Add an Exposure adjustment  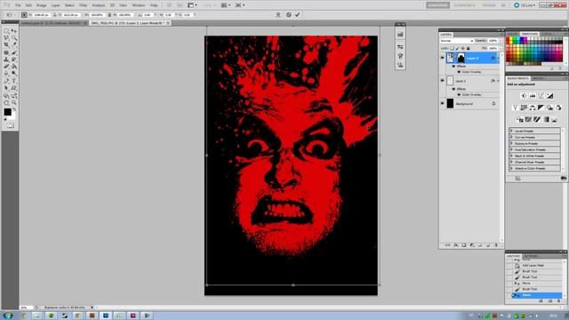550,96
